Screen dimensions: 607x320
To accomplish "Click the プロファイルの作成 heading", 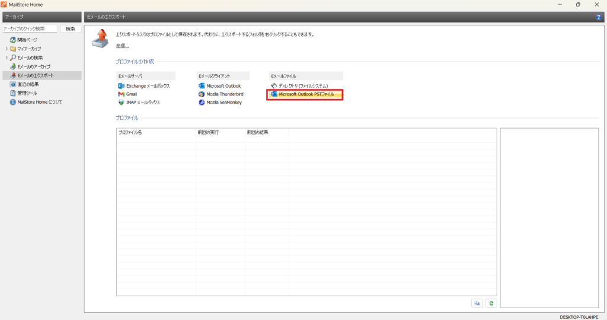I will coord(135,62).
